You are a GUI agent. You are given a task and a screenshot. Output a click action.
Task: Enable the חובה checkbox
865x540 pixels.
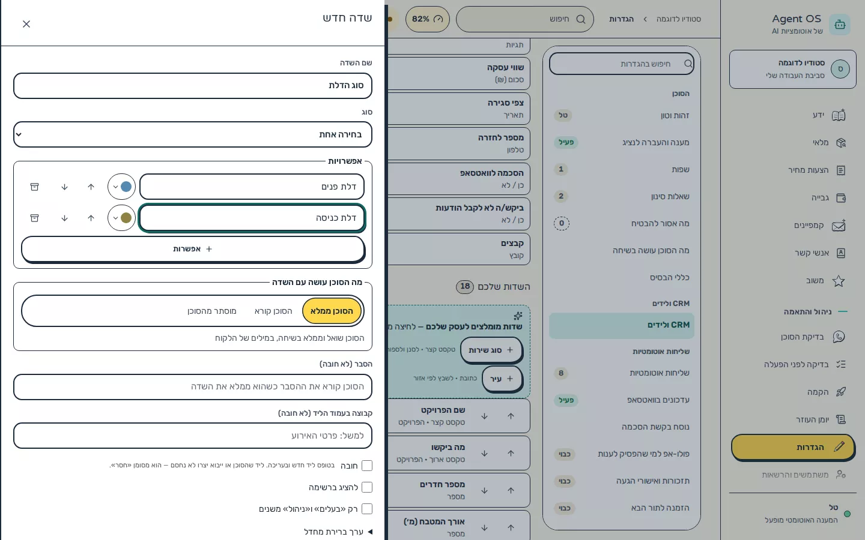367,466
